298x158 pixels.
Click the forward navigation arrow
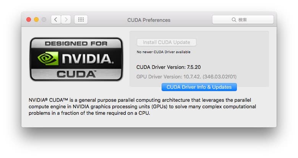tap(66, 20)
